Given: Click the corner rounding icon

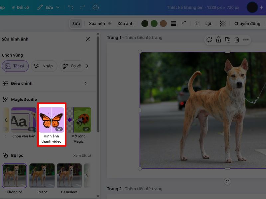Looking at the screenshot, I should 184,24.
